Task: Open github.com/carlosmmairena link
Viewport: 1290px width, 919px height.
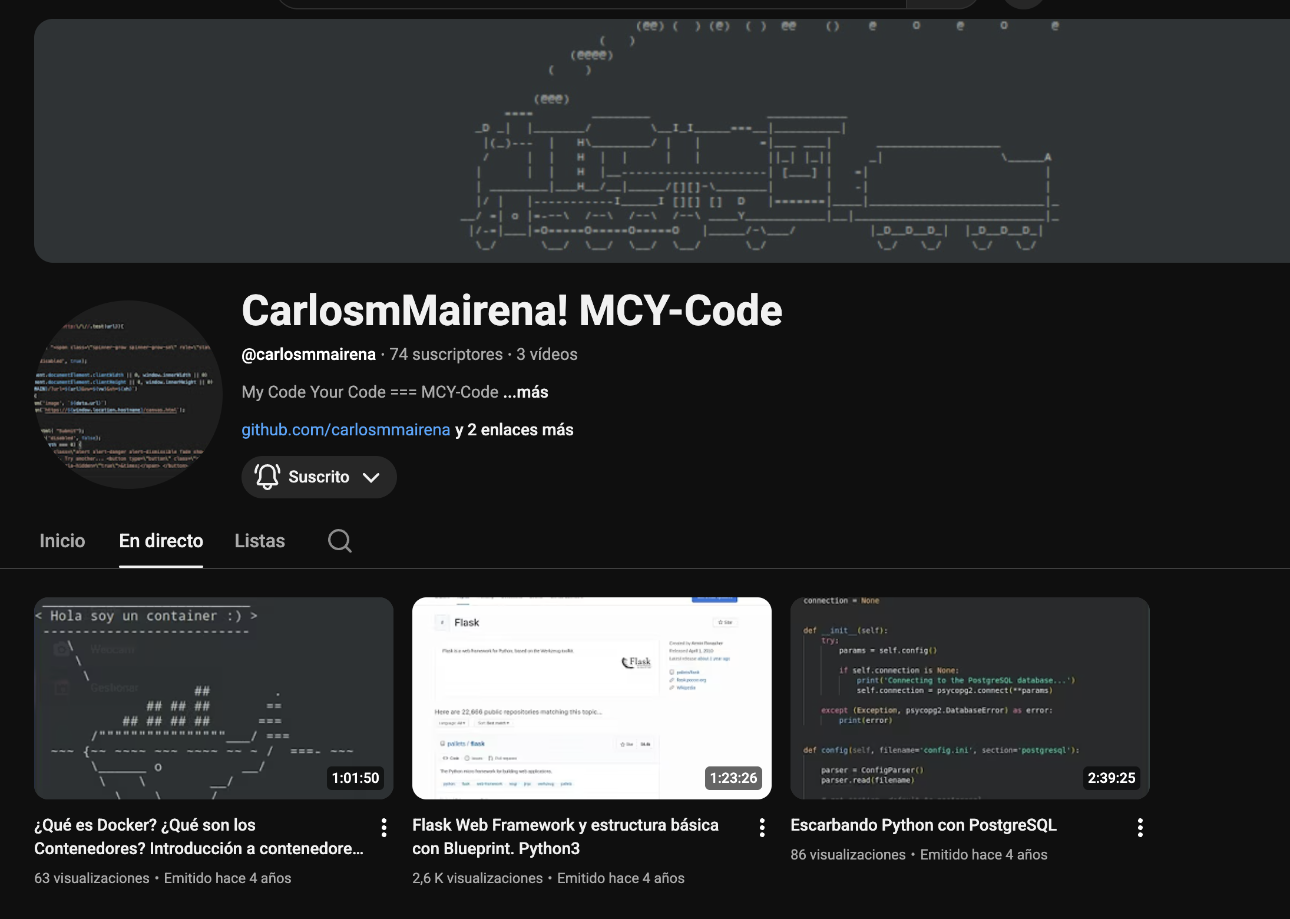Action: pyautogui.click(x=346, y=429)
